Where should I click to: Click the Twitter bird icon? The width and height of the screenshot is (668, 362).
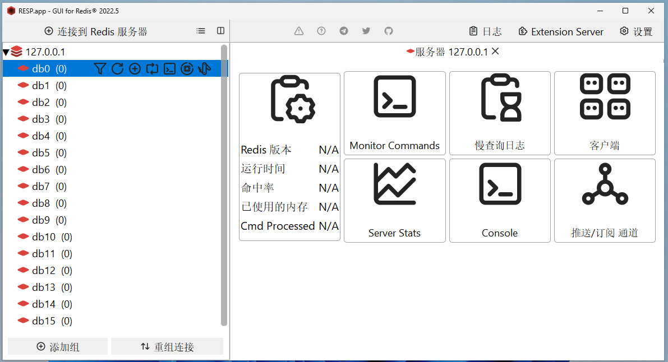pyautogui.click(x=366, y=31)
